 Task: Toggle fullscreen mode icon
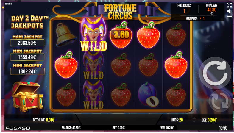[229, 5]
